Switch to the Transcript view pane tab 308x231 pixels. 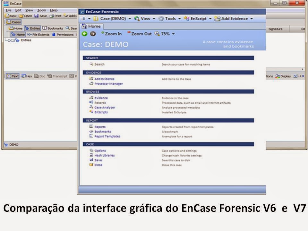point(57,76)
